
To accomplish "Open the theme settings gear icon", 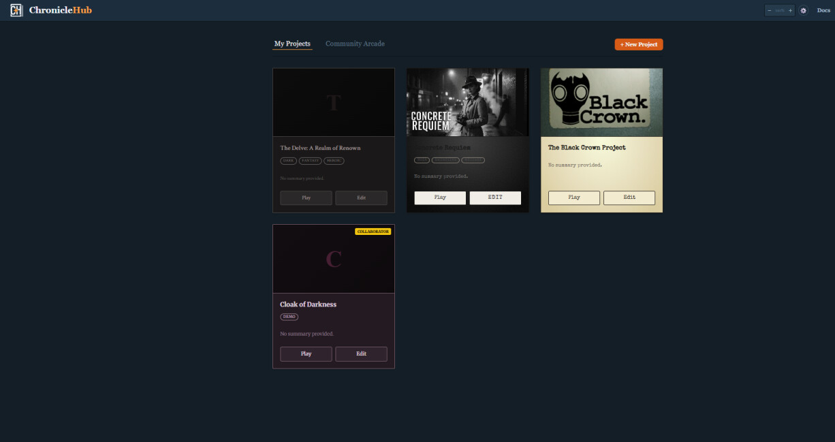I will click(804, 10).
